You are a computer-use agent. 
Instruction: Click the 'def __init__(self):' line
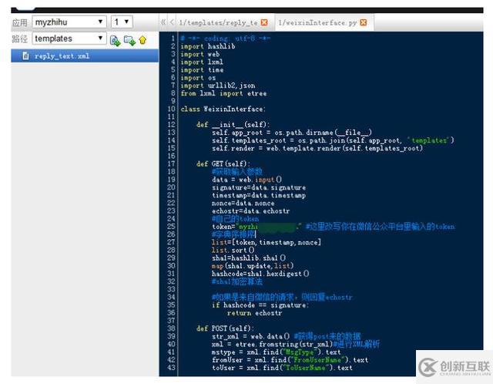click(x=233, y=125)
